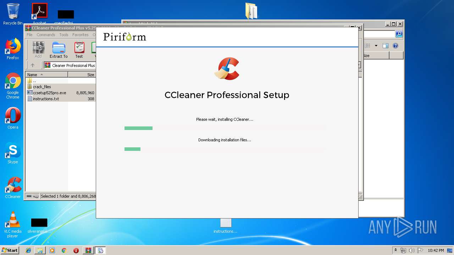Open VLC media player desktop shortcut
454x255 pixels.
pyautogui.click(x=13, y=225)
